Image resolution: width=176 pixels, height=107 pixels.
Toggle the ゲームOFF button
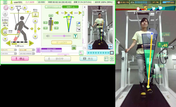coord(62,42)
